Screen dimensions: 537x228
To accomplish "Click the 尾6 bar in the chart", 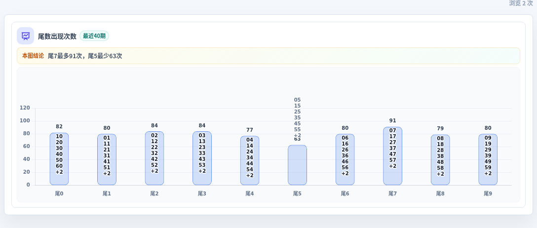I will [x=345, y=159].
